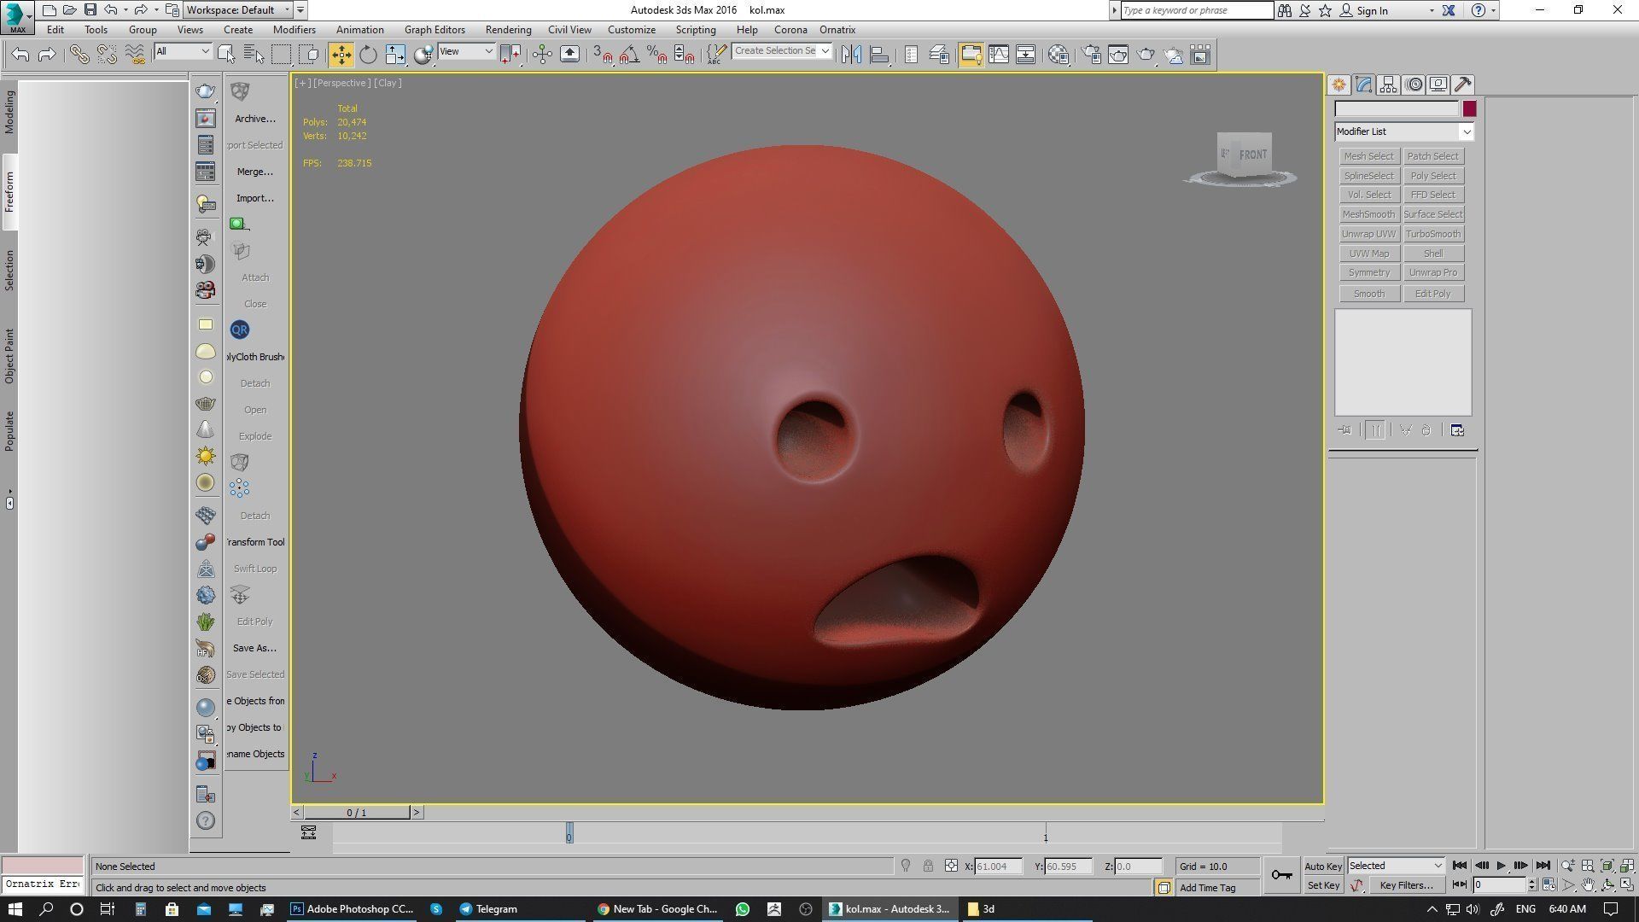This screenshot has height=922, width=1639.
Task: Open the Manage Layers icon
Action: click(938, 55)
